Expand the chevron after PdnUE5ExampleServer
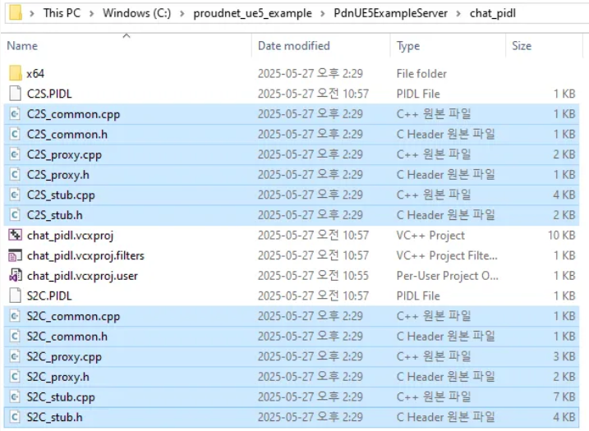Image resolution: width=589 pixels, height=431 pixels. click(x=458, y=13)
